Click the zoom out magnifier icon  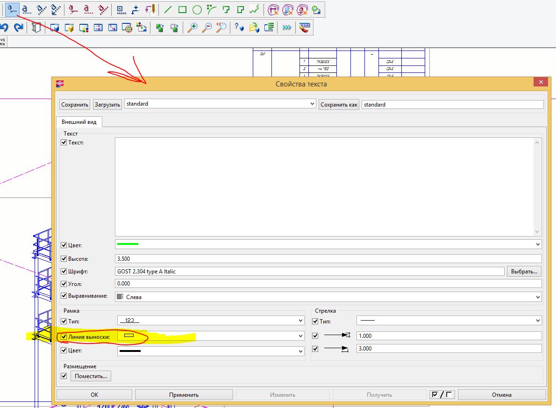[x=207, y=28]
